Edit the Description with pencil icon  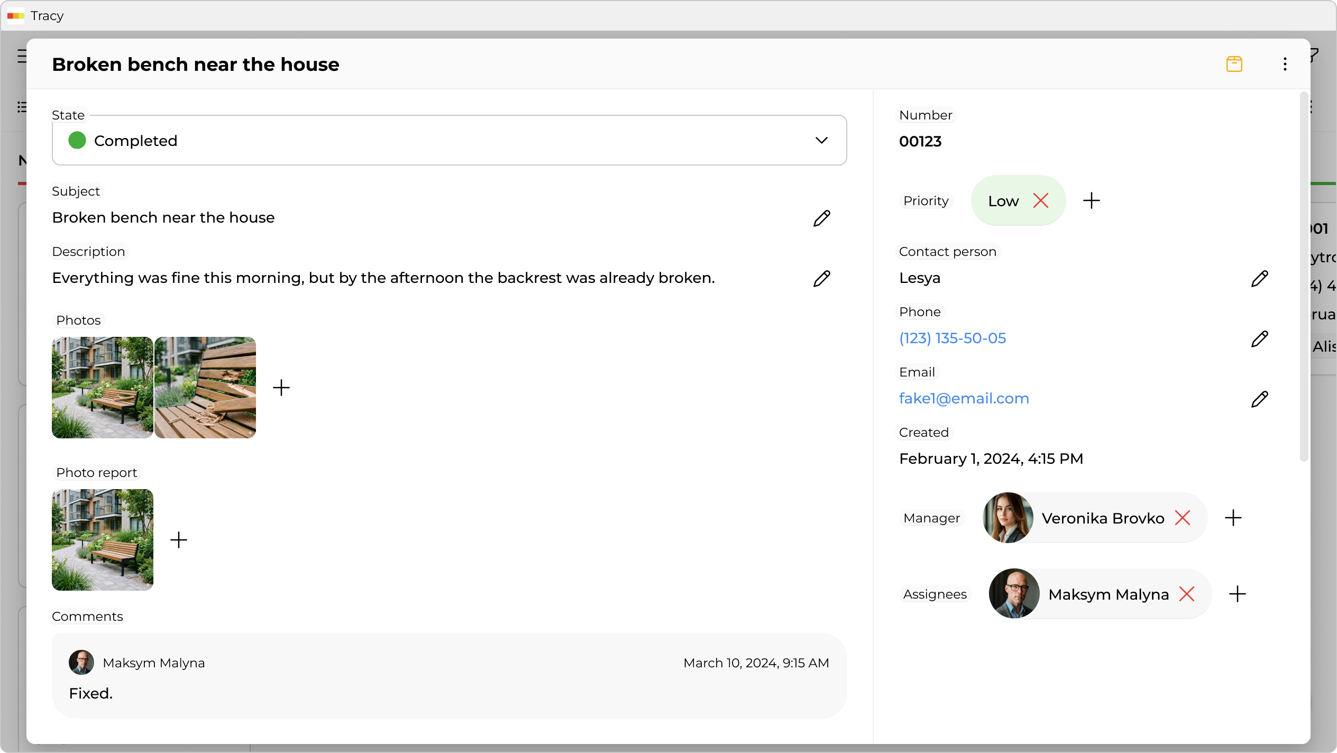[821, 278]
